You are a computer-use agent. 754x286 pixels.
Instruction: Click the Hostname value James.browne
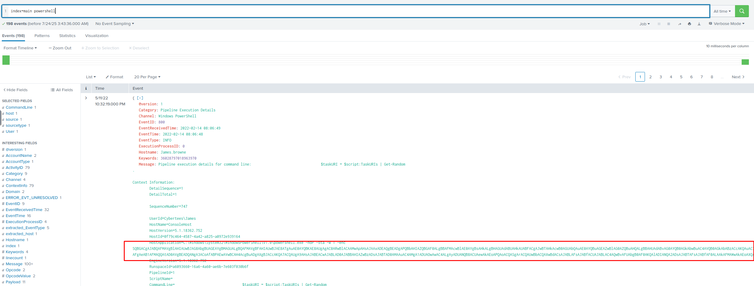click(173, 152)
